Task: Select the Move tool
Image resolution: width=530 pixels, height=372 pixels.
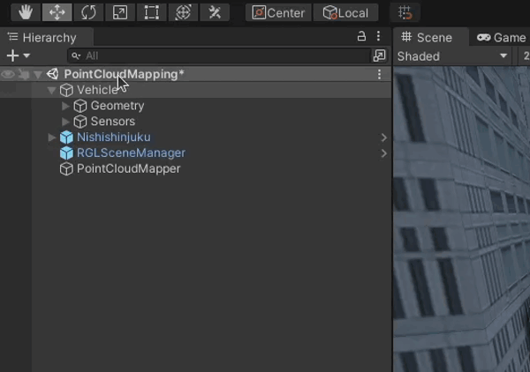Action: 57,12
